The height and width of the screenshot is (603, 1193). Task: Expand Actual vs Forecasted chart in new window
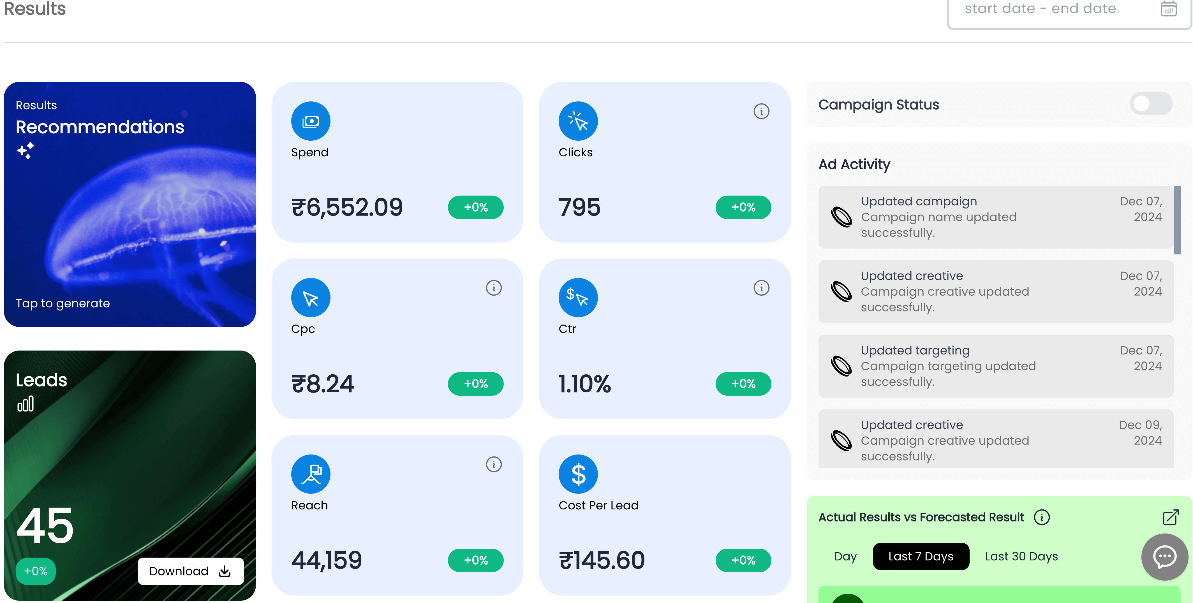tap(1170, 517)
